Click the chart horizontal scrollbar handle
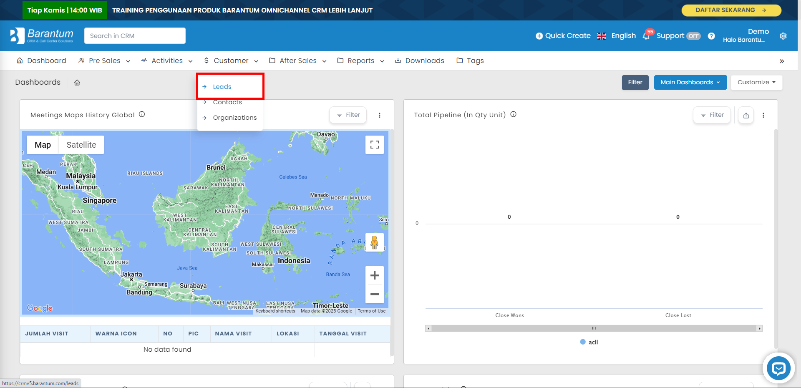 tap(594, 328)
